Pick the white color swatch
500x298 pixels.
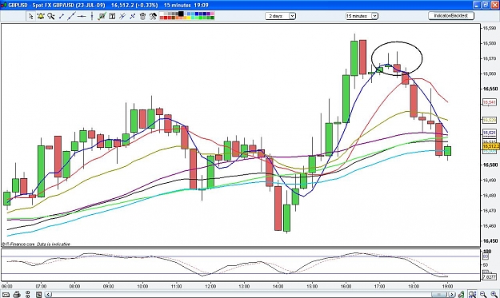point(162,14)
